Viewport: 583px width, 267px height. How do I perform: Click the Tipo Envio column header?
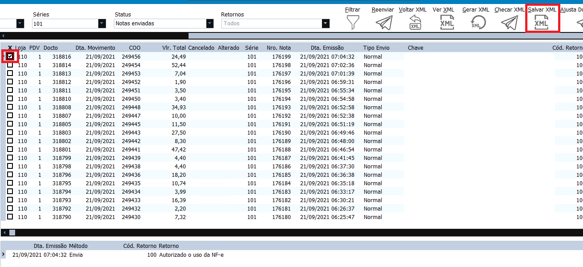coord(376,48)
